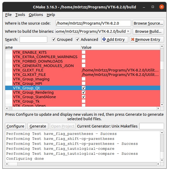Toggle the Advanced checkbox

point(77,39)
